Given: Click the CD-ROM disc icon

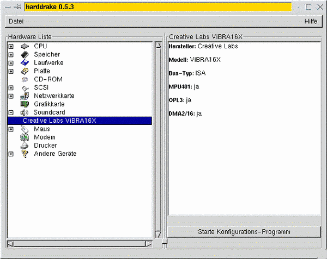Looking at the screenshot, I should point(25,79).
